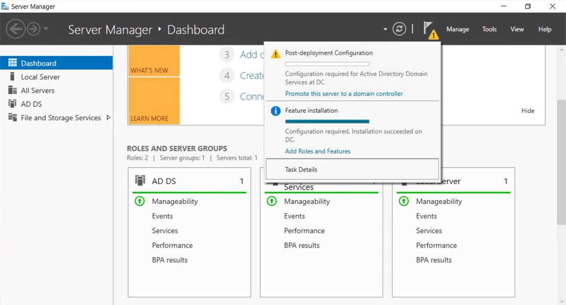Click Local Server tile Manageability status icon
The width and height of the screenshot is (566, 305).
[404, 201]
